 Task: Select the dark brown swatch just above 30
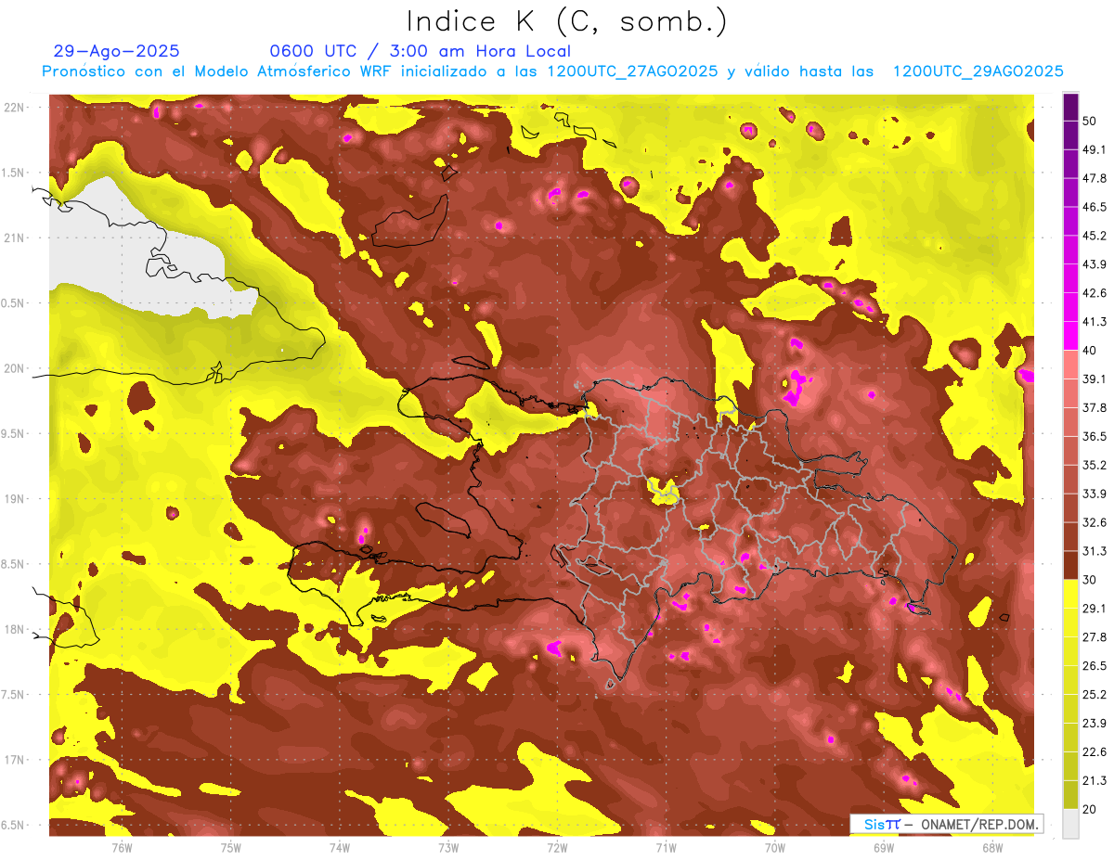(1070, 565)
